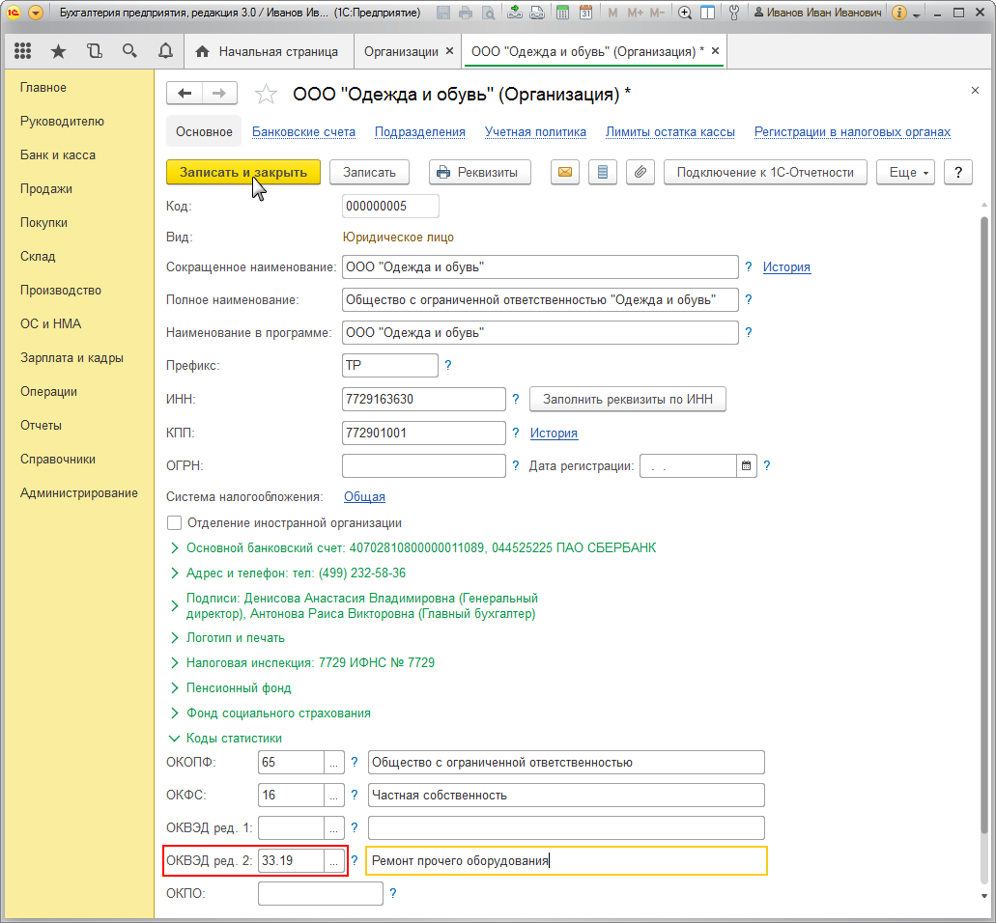Click Заполнить реквизиты по ИНН
The height and width of the screenshot is (923, 996).
(x=628, y=400)
